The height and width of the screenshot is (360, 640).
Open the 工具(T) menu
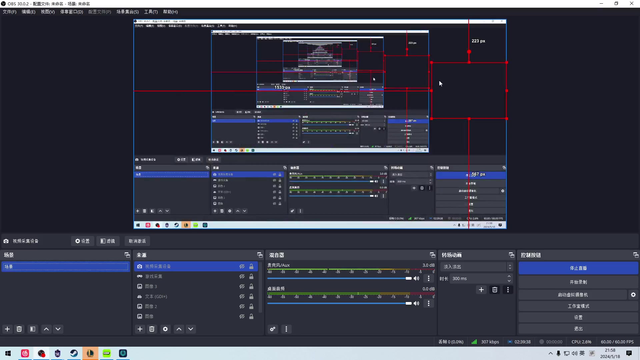151,12
